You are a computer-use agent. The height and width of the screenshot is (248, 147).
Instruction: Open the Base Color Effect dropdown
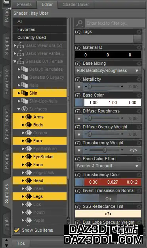pyautogui.click(x=108, y=166)
